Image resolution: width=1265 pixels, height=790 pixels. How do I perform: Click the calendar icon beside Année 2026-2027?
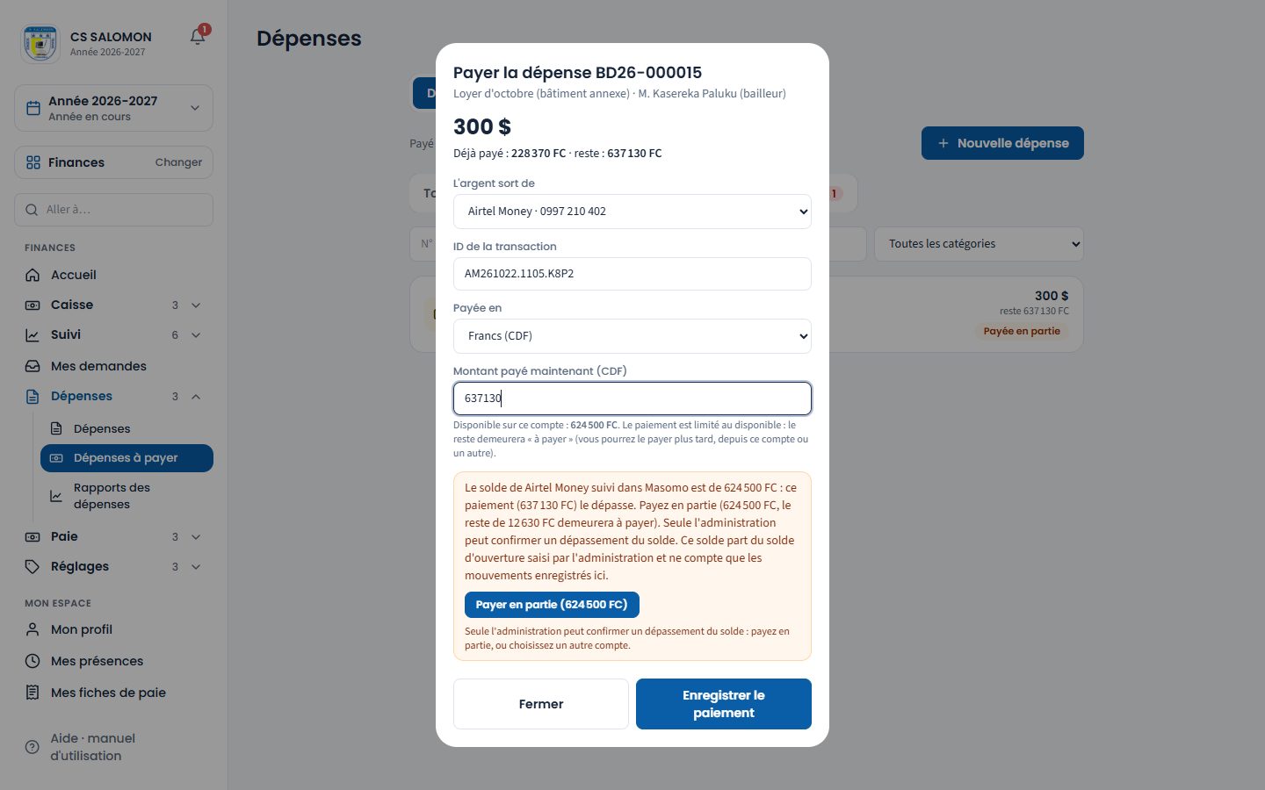[33, 108]
